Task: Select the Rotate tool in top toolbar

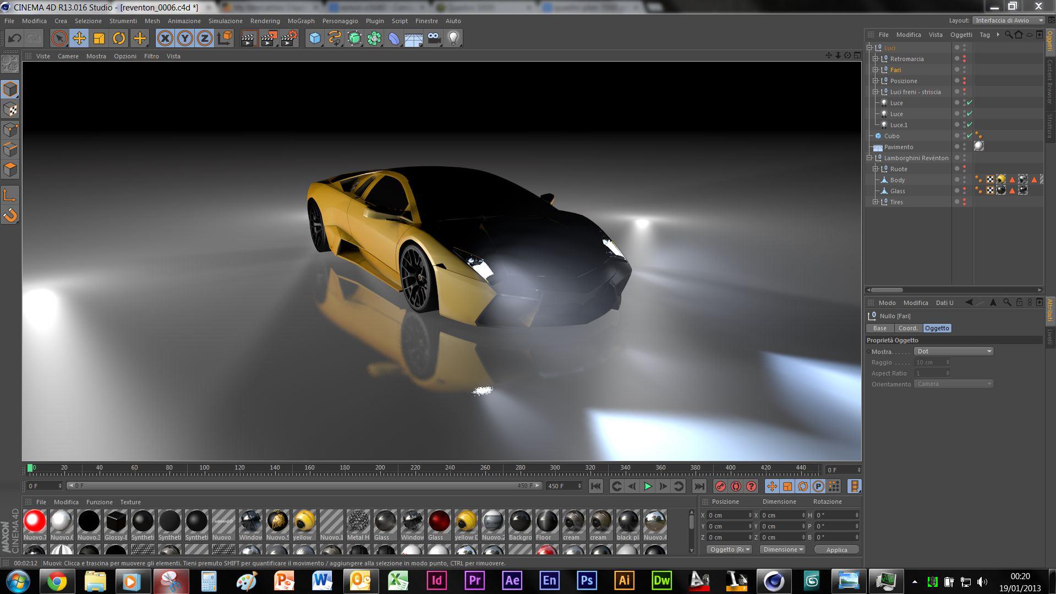Action: [119, 38]
